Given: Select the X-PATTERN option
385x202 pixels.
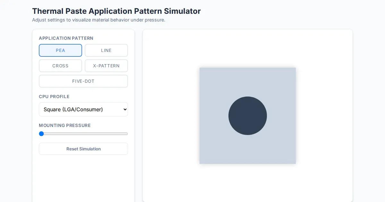Looking at the screenshot, I should [x=106, y=66].
